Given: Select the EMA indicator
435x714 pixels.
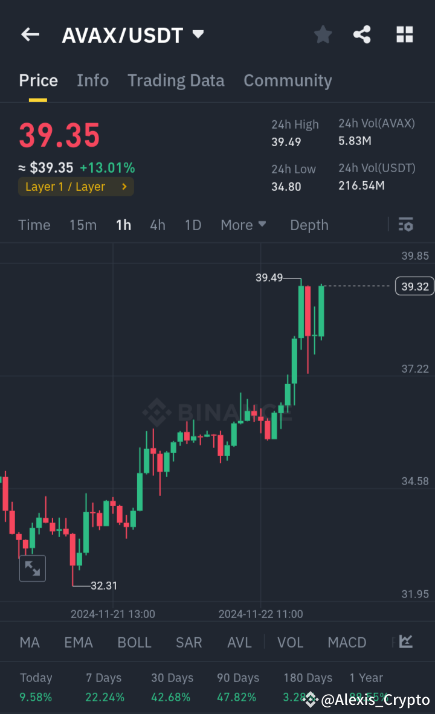Looking at the screenshot, I should point(79,642).
